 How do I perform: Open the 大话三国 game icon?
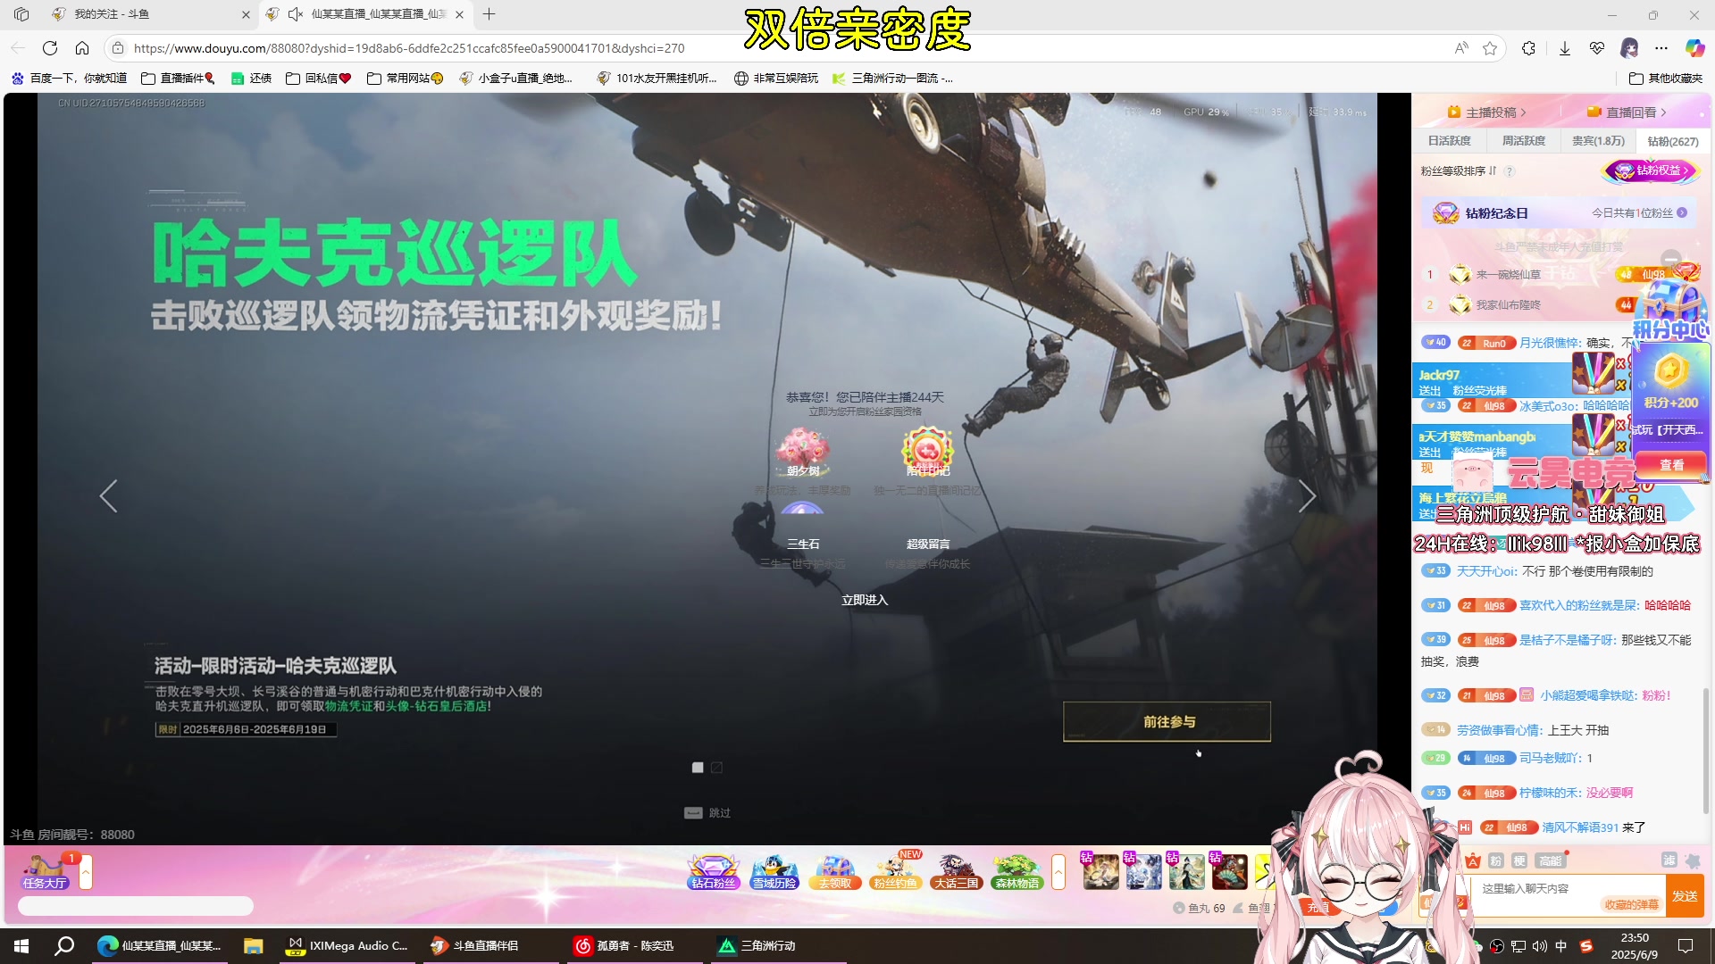click(x=956, y=872)
